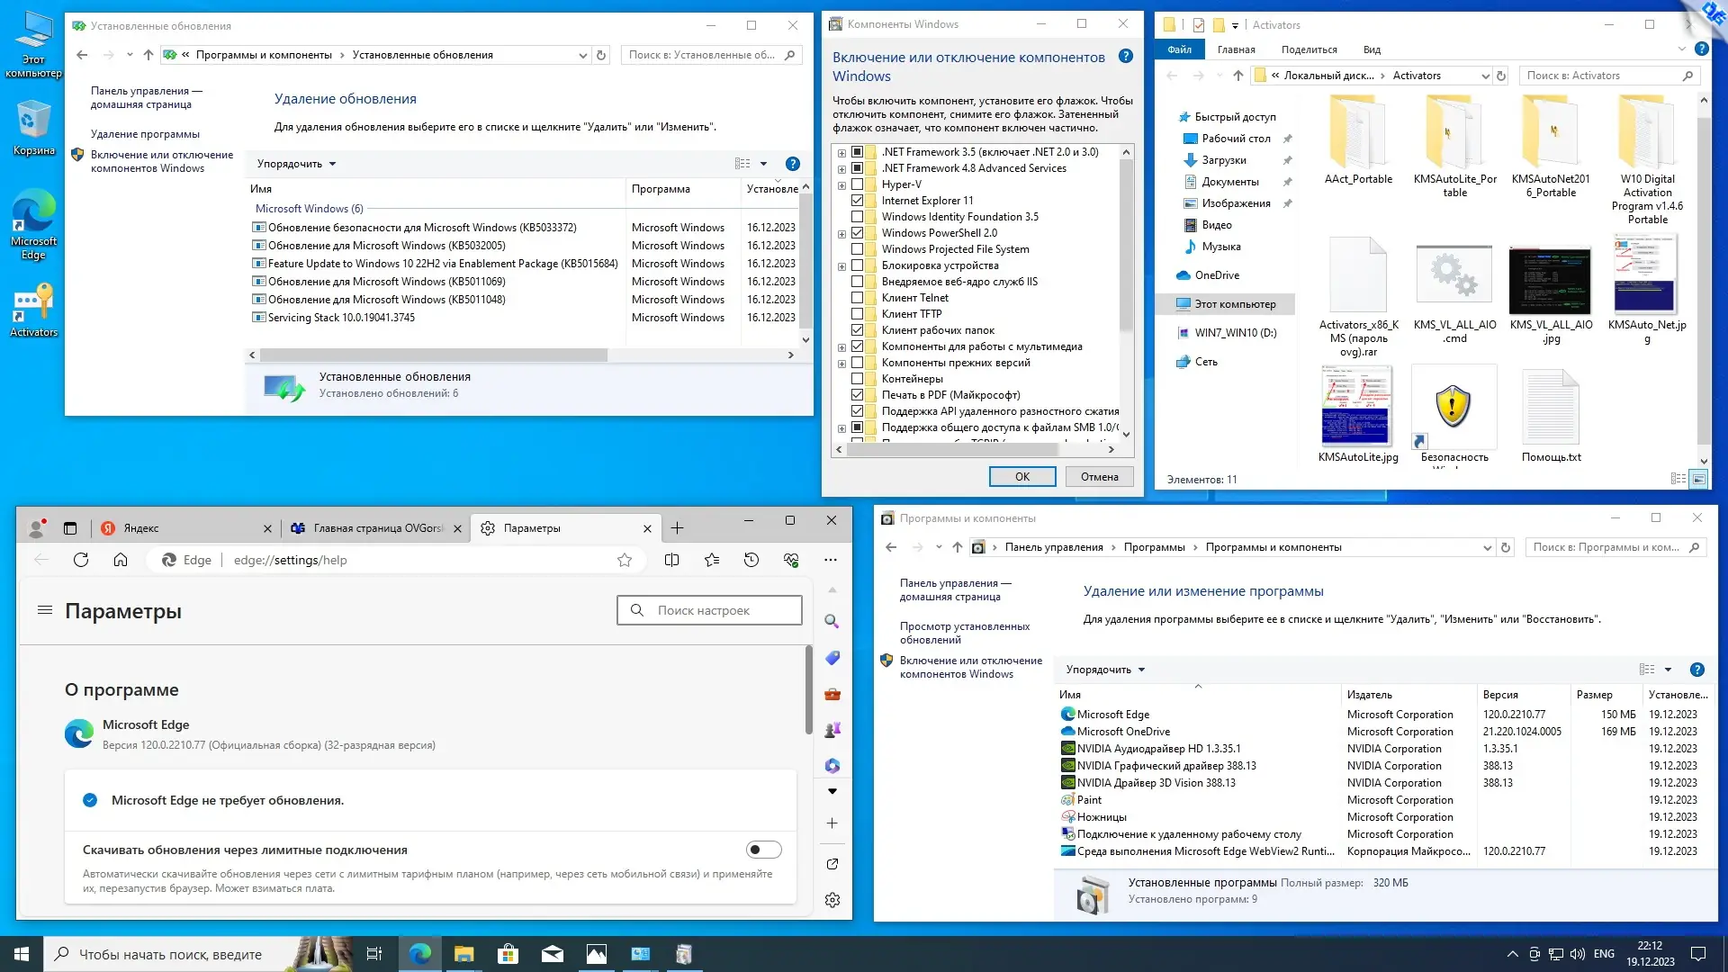
Task: Click the Edge home button icon
Action: click(x=121, y=560)
